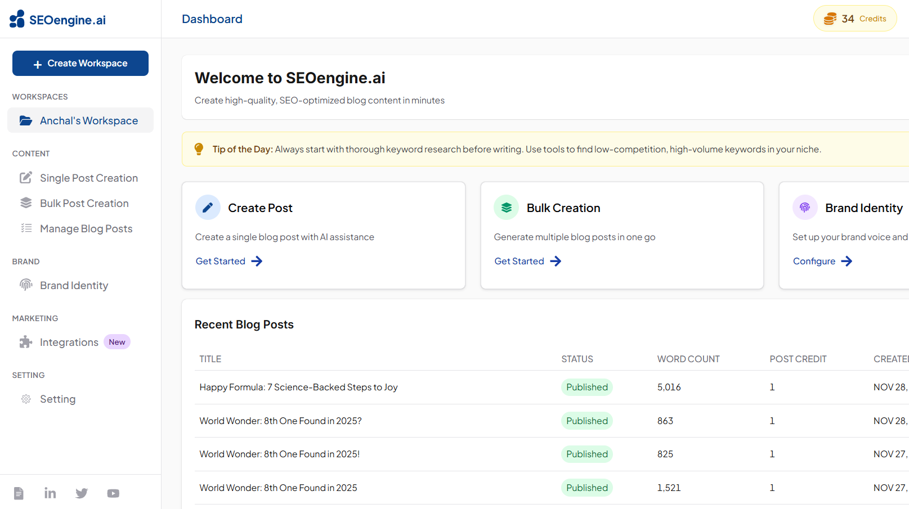Open Manage Blog Posts via its list icon
The image size is (909, 509).
pos(26,228)
